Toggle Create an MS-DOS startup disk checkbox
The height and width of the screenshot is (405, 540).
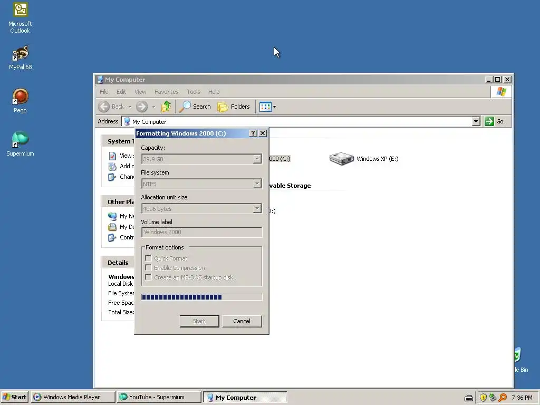(148, 277)
